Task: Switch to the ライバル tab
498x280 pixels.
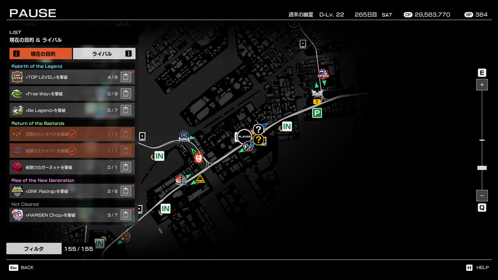Action: pyautogui.click(x=104, y=54)
